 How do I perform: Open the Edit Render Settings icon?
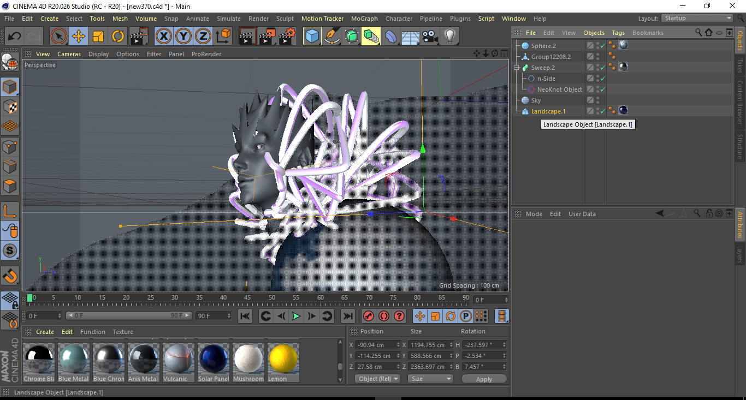tap(287, 37)
